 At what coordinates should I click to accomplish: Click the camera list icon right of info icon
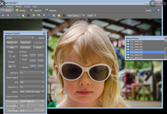click(158, 10)
